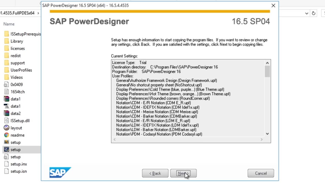The image size is (325, 183).
Task: Click the 'Program Folder: SAP\PowerDesigner 16' line
Action: pos(146,72)
